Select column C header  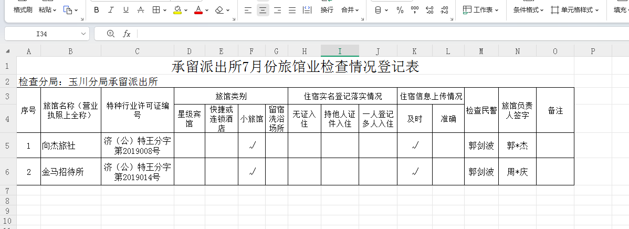coord(137,51)
